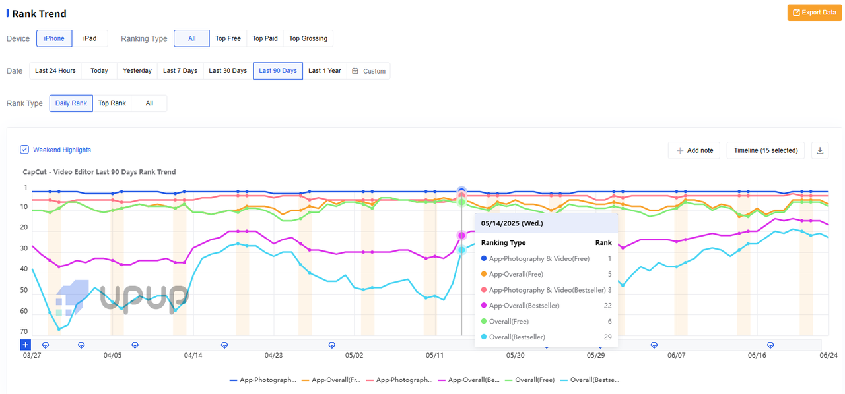Set date range to Today
Screen dimensions: 845x394
tap(99, 70)
